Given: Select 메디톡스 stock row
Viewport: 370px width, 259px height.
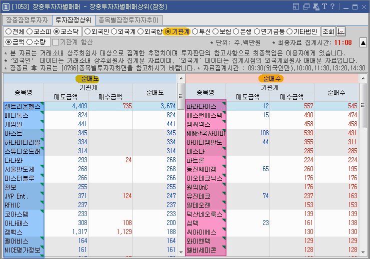Looking at the screenshot, I should tap(23, 115).
